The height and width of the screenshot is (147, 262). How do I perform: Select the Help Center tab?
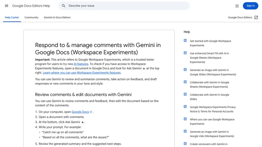click(12, 17)
